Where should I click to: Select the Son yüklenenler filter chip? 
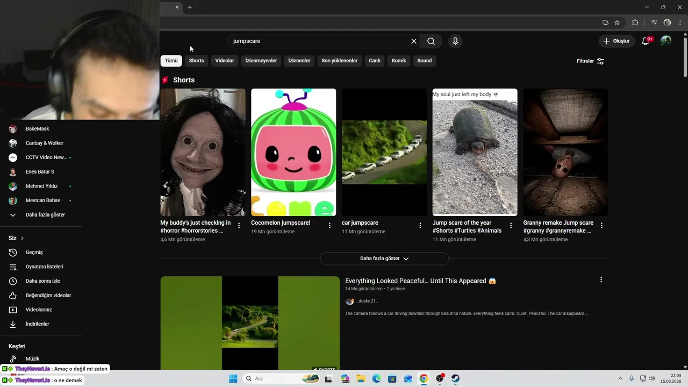340,61
